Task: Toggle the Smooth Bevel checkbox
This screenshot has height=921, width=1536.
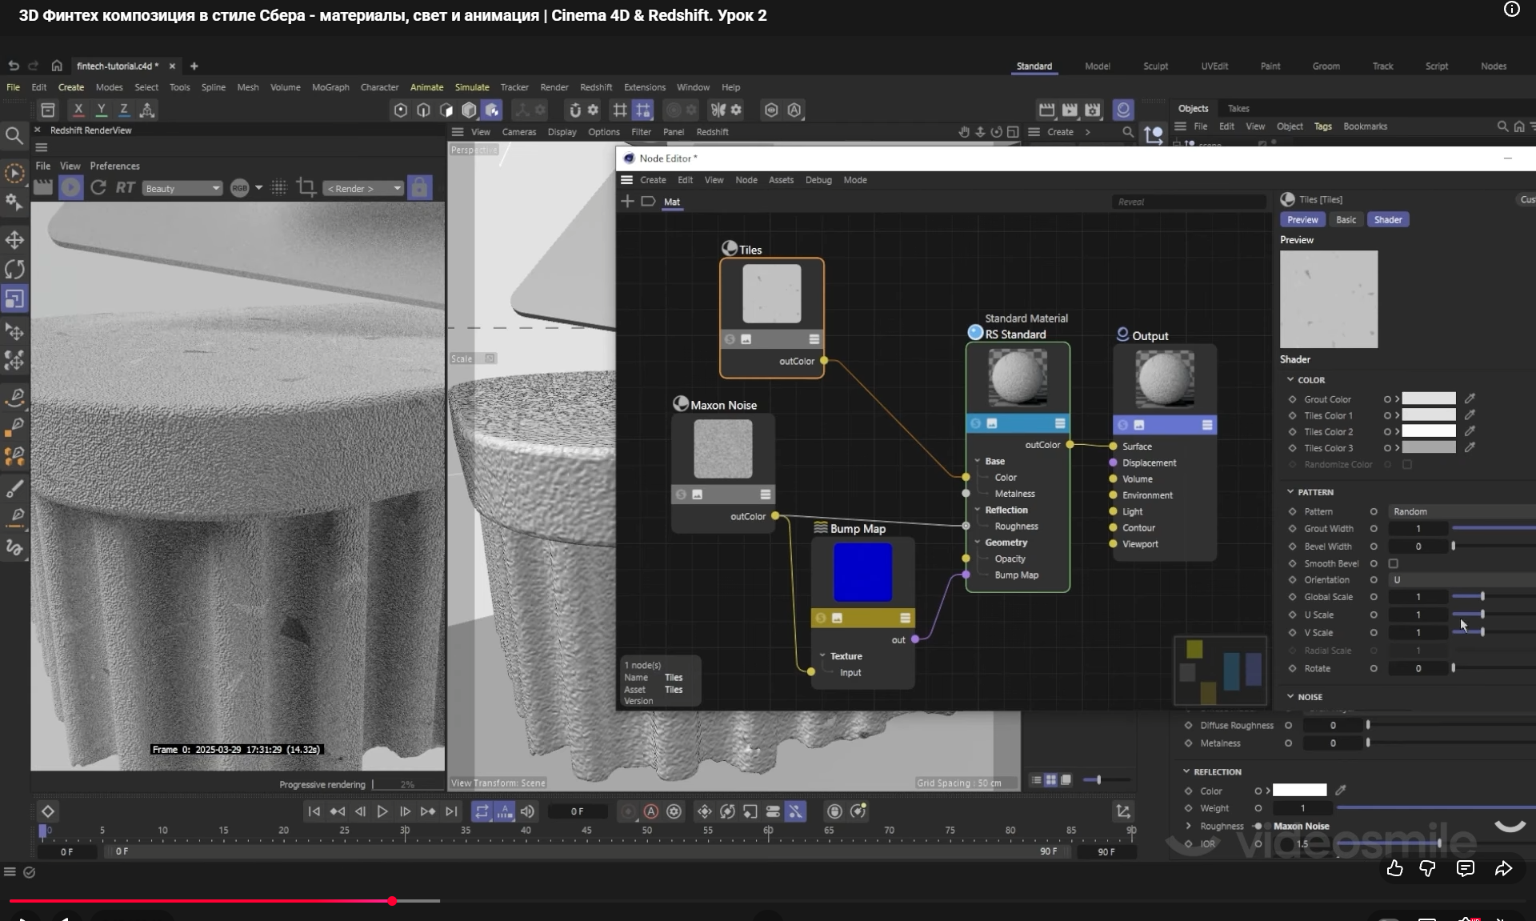Action: [x=1393, y=563]
